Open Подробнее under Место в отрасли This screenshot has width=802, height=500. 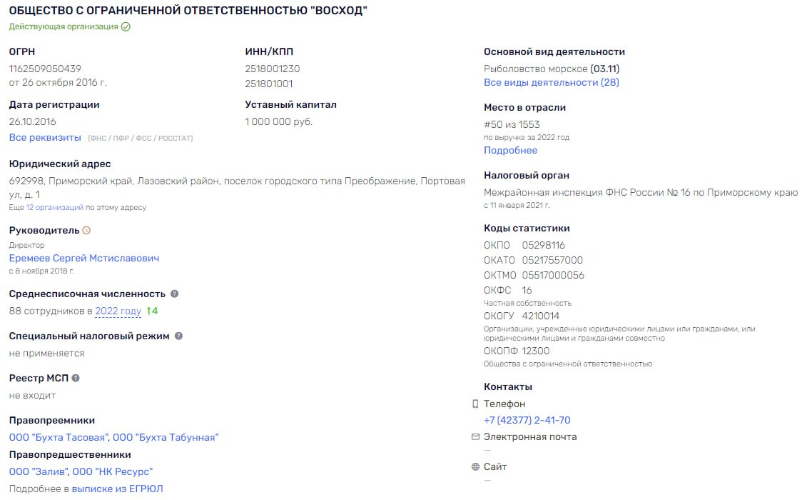coord(510,150)
